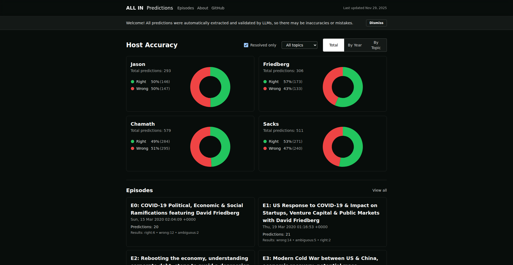Click View all episodes link
Screen dimensions: 513x265
pos(379,190)
